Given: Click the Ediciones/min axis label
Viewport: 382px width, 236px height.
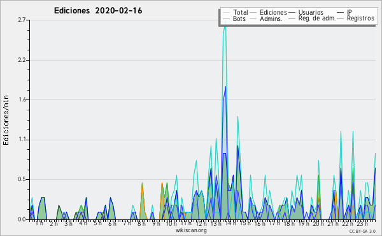Looking at the screenshot, I should point(6,120).
